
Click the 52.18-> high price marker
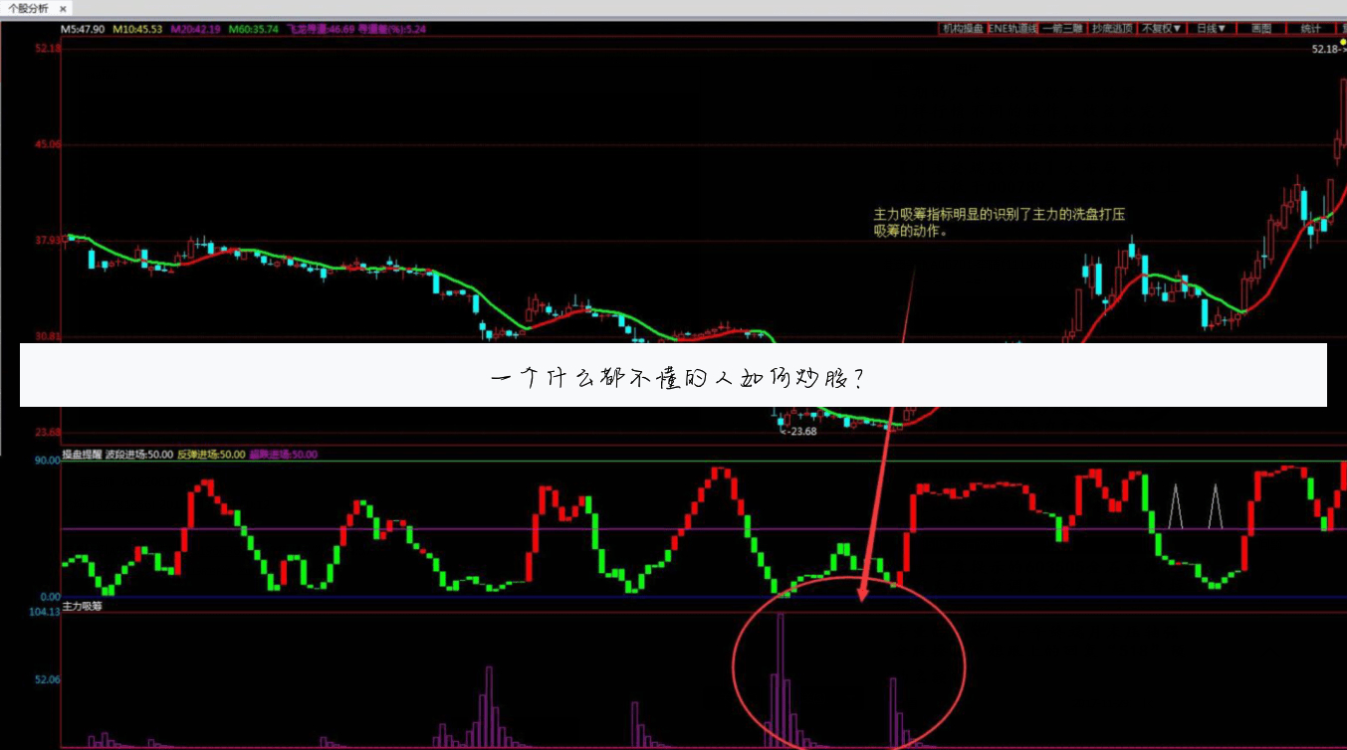pyautogui.click(x=1328, y=49)
